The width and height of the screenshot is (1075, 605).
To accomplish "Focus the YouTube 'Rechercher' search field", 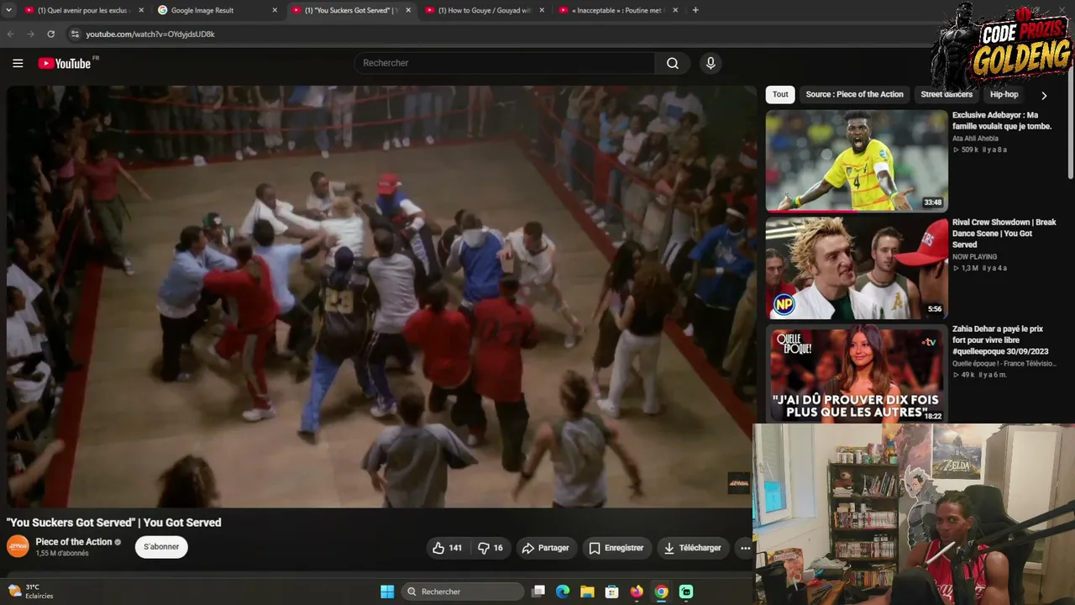I will (x=505, y=63).
